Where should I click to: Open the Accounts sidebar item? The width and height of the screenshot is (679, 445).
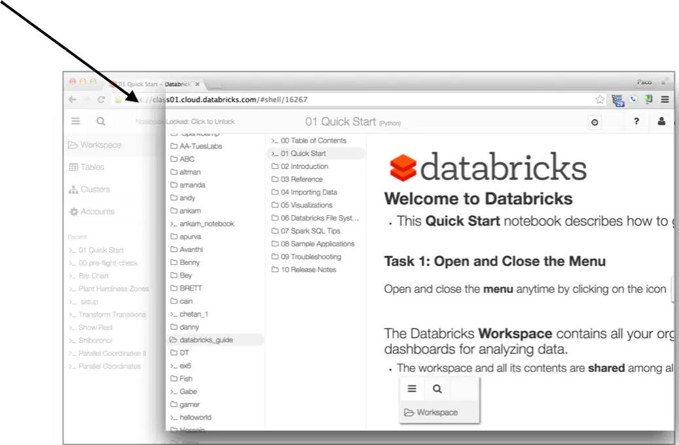click(92, 211)
